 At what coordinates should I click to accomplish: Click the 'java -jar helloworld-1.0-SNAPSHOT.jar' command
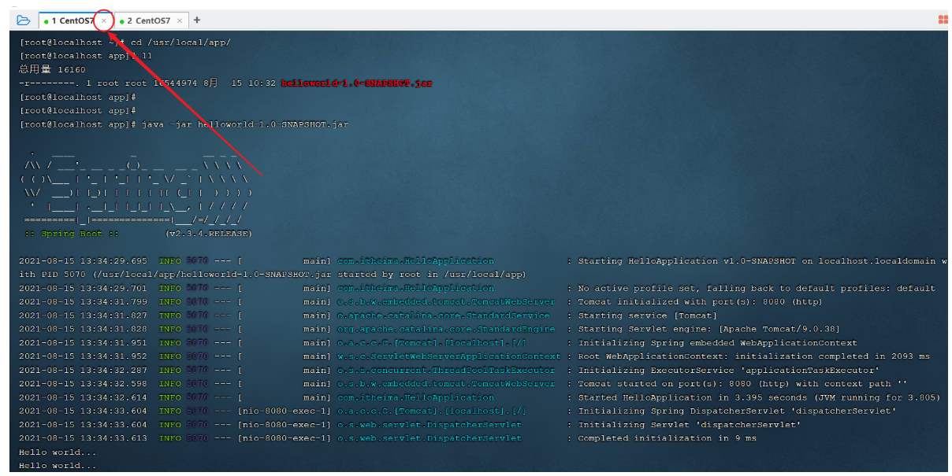(x=245, y=124)
